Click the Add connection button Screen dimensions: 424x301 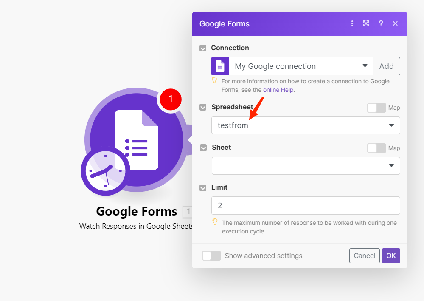click(386, 66)
